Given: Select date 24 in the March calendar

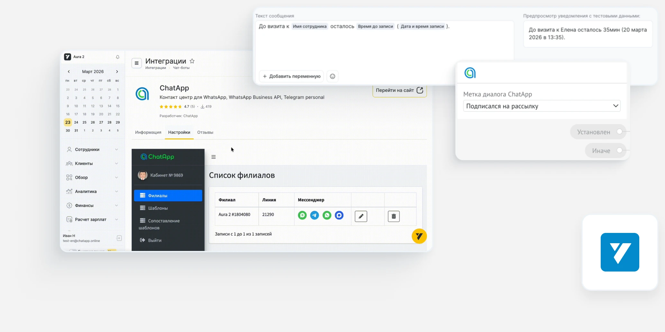Looking at the screenshot, I should click(76, 122).
